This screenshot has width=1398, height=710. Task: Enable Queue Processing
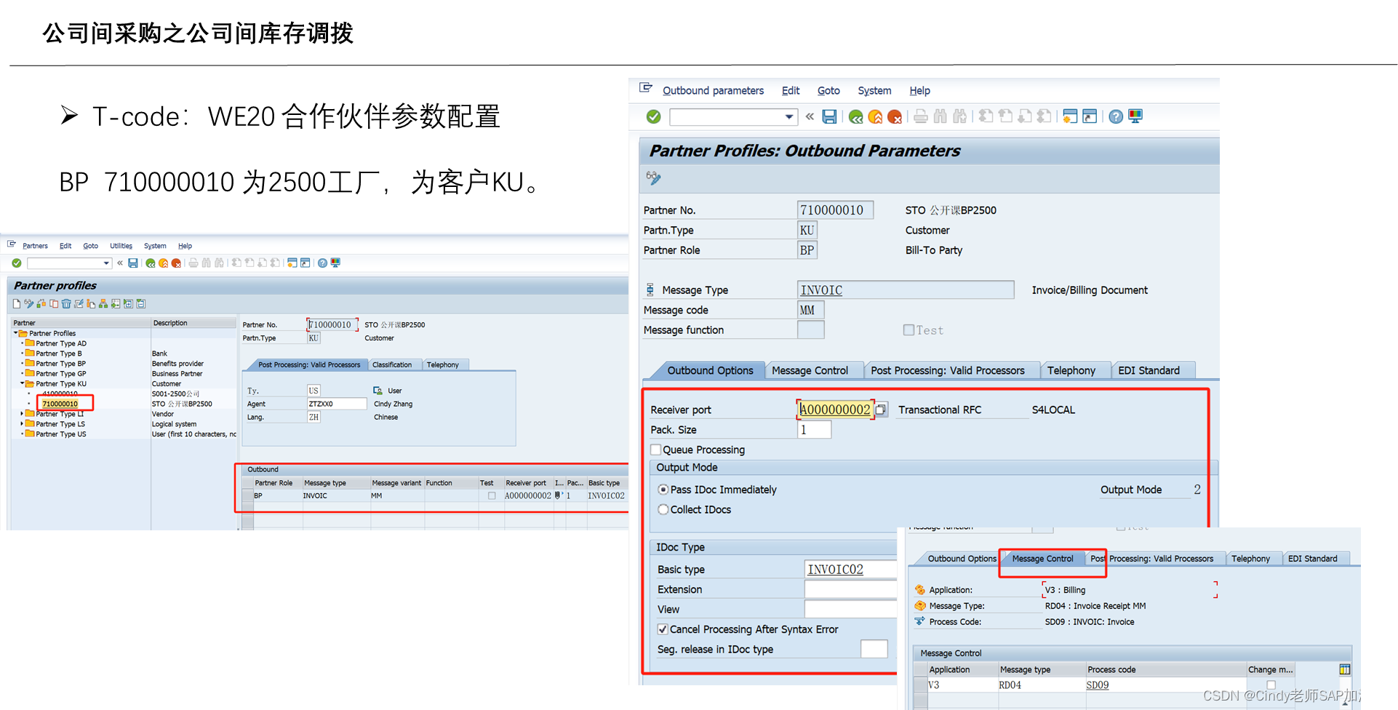(x=655, y=450)
